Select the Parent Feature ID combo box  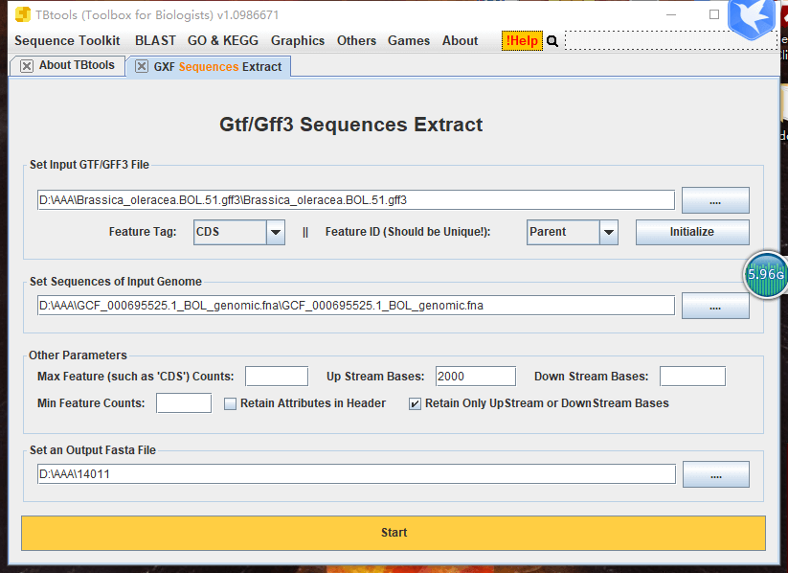pos(573,233)
